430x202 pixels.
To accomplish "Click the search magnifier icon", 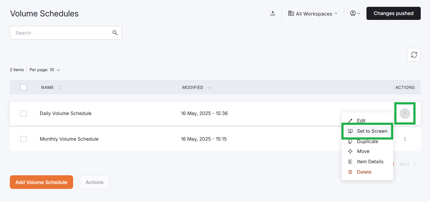I will (x=115, y=32).
